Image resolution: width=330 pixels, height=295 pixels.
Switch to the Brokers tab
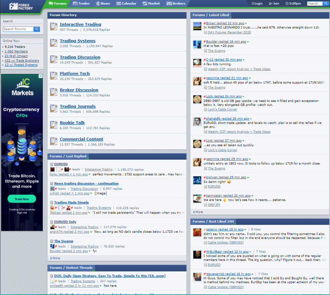coord(176,3)
